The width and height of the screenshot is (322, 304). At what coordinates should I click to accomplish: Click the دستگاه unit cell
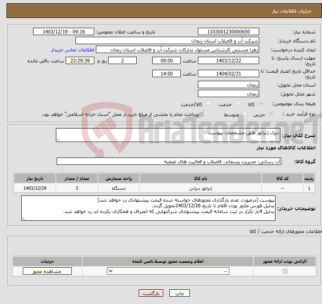pyautogui.click(x=119, y=188)
